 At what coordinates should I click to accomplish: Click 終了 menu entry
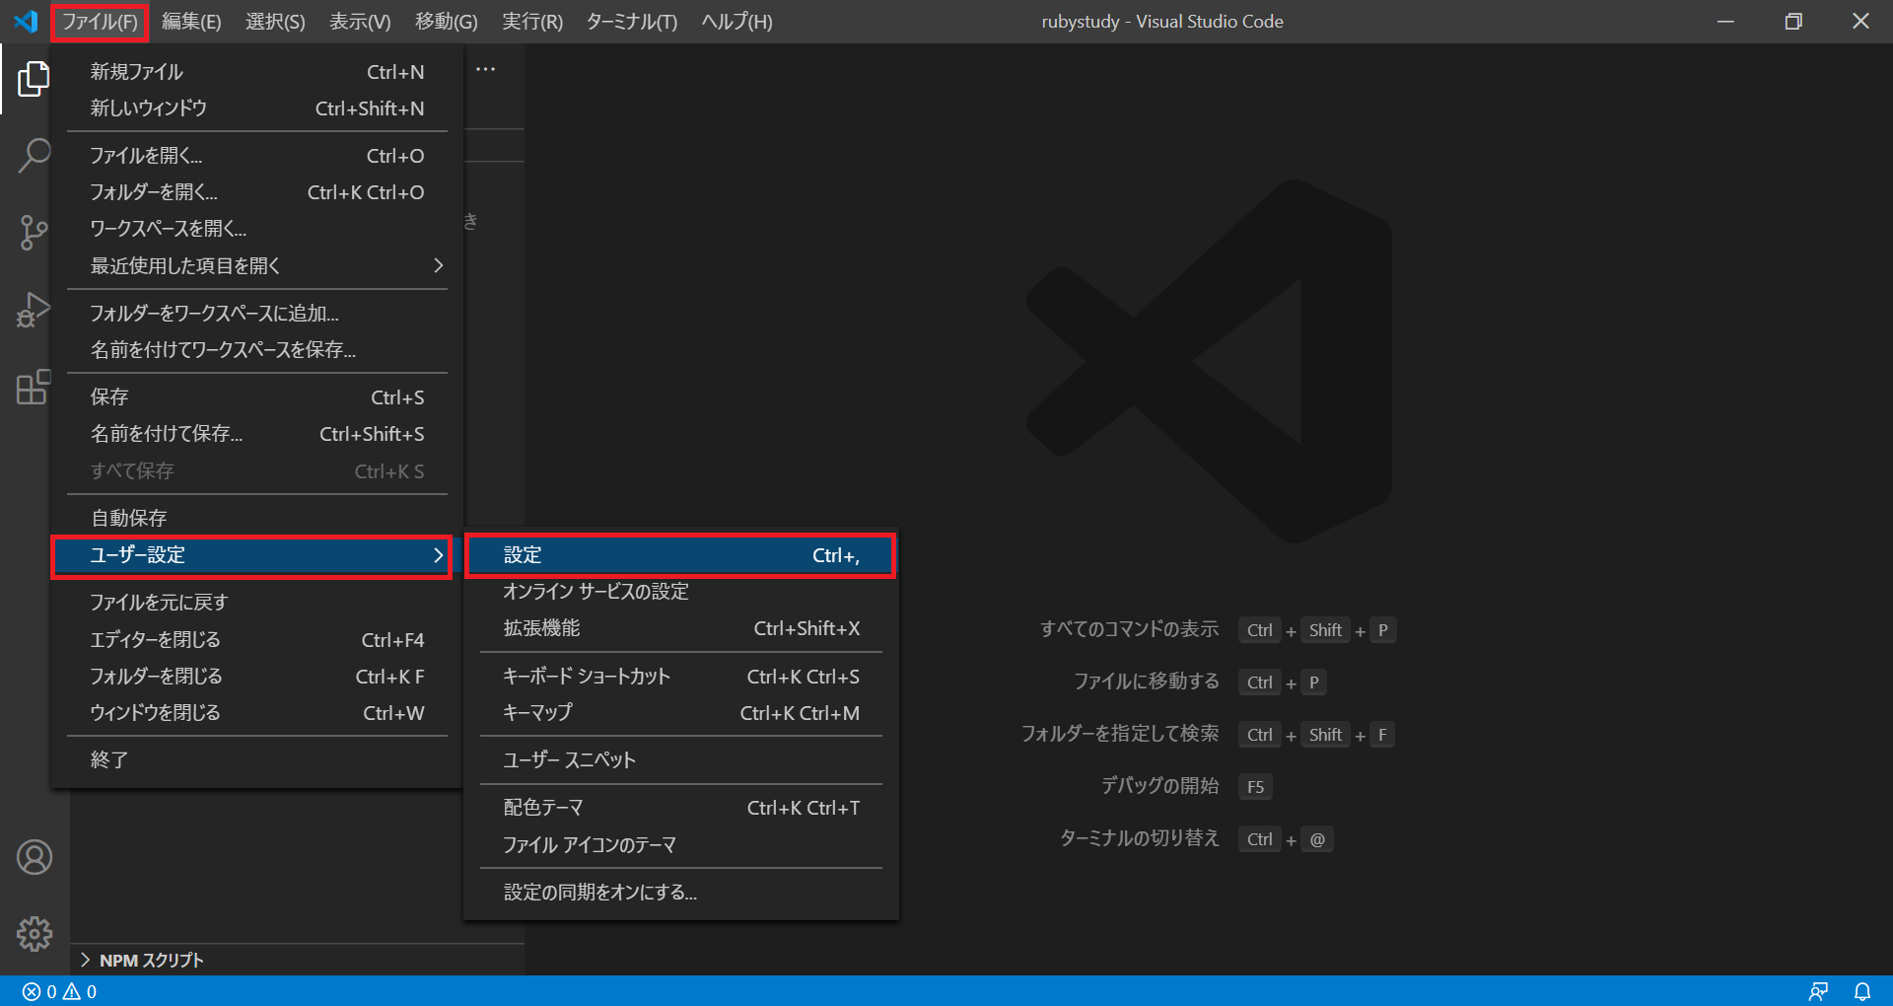[257, 760]
